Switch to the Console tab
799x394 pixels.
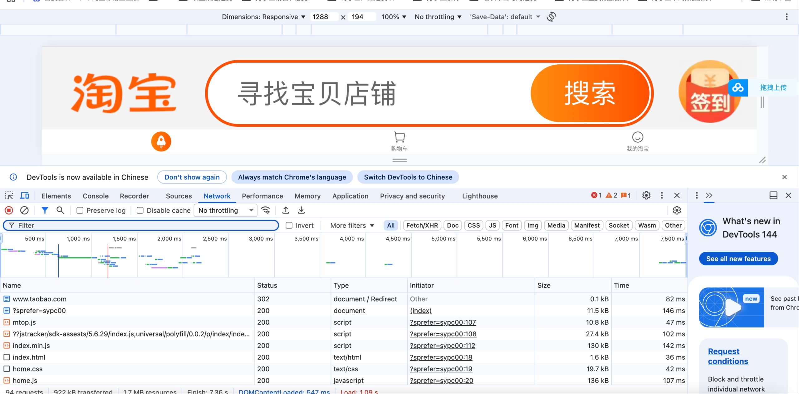96,196
